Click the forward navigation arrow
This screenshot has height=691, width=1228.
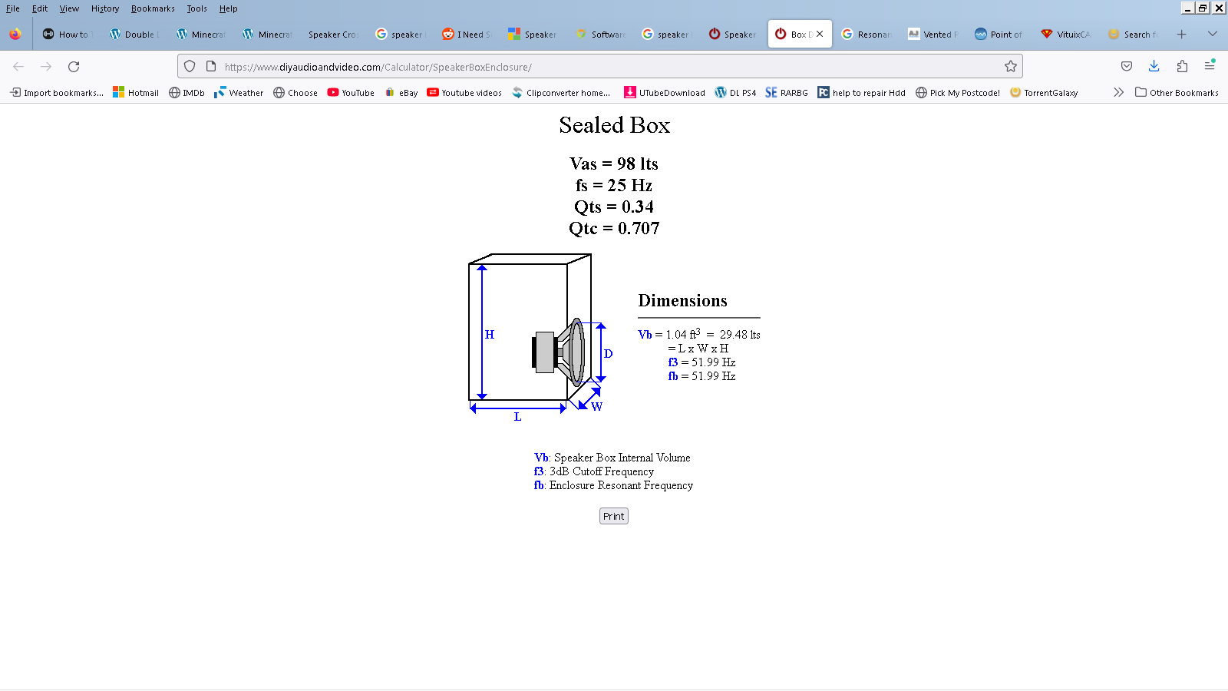tap(46, 67)
